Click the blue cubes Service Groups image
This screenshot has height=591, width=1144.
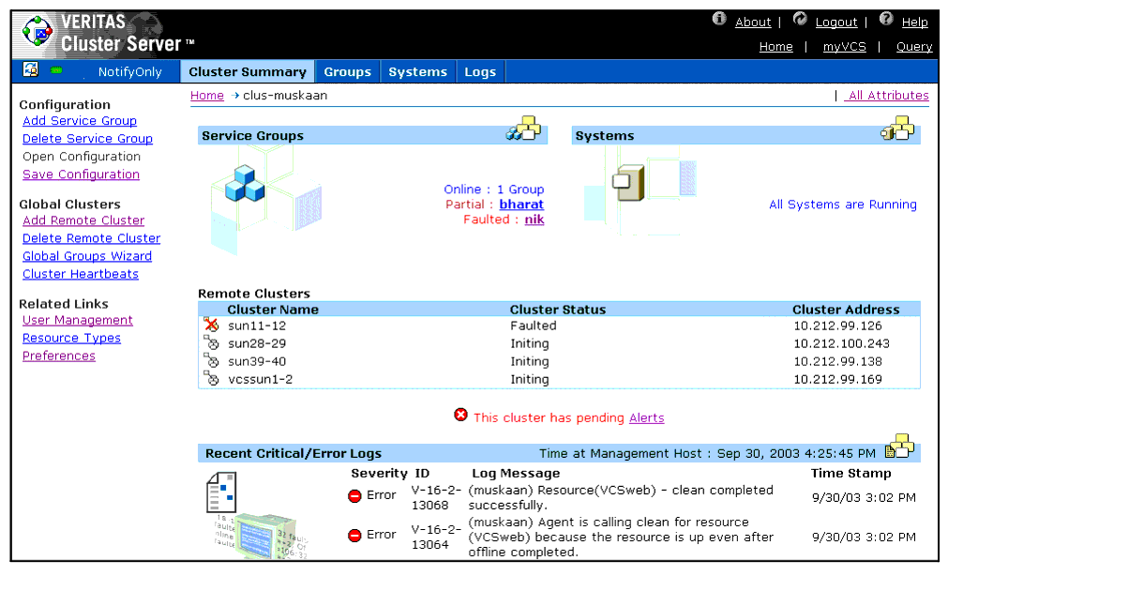point(244,183)
